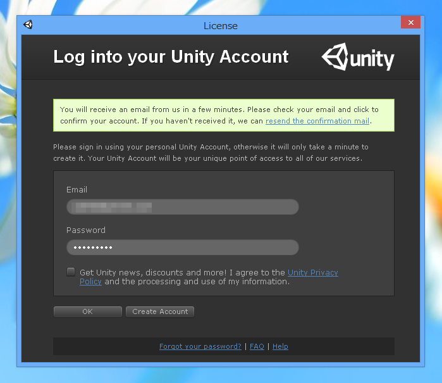Open the FAQ link
This screenshot has width=442, height=383.
pyautogui.click(x=257, y=346)
